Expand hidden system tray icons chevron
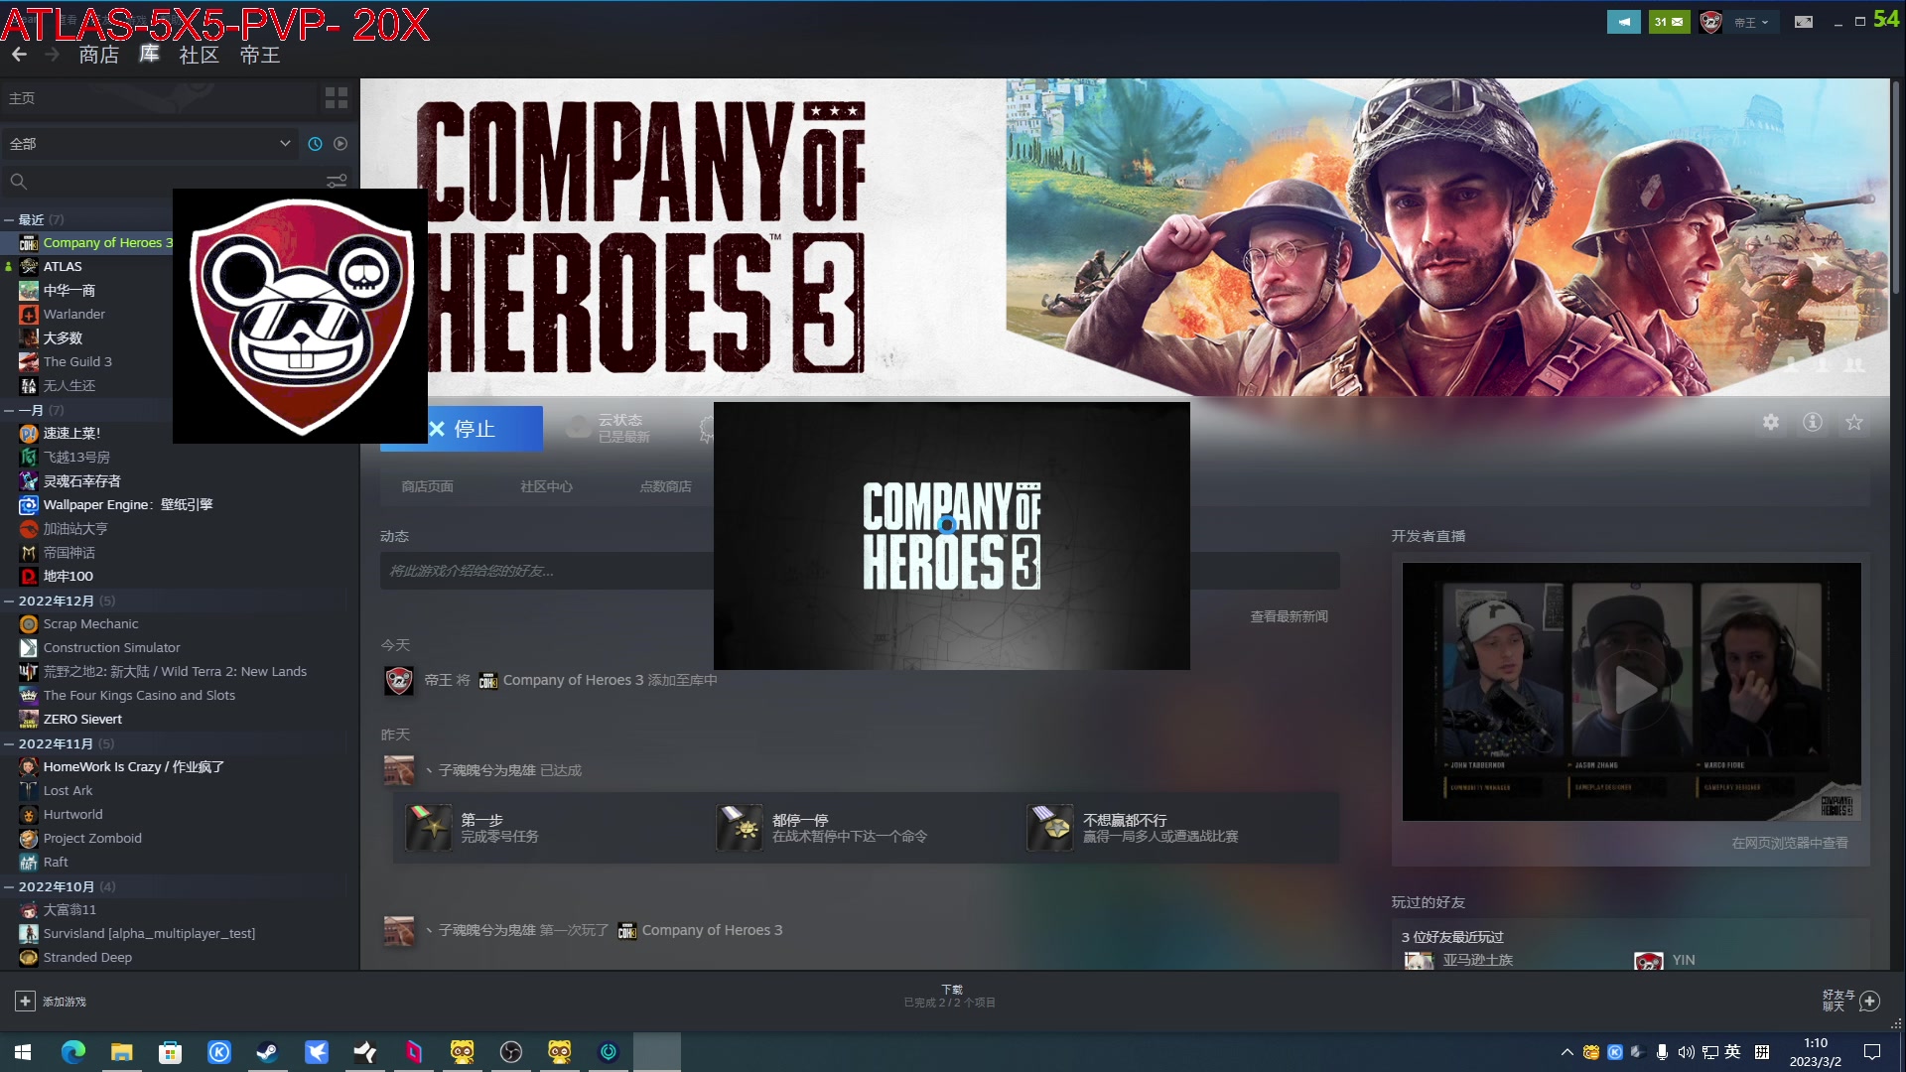1906x1072 pixels. pyautogui.click(x=1566, y=1052)
